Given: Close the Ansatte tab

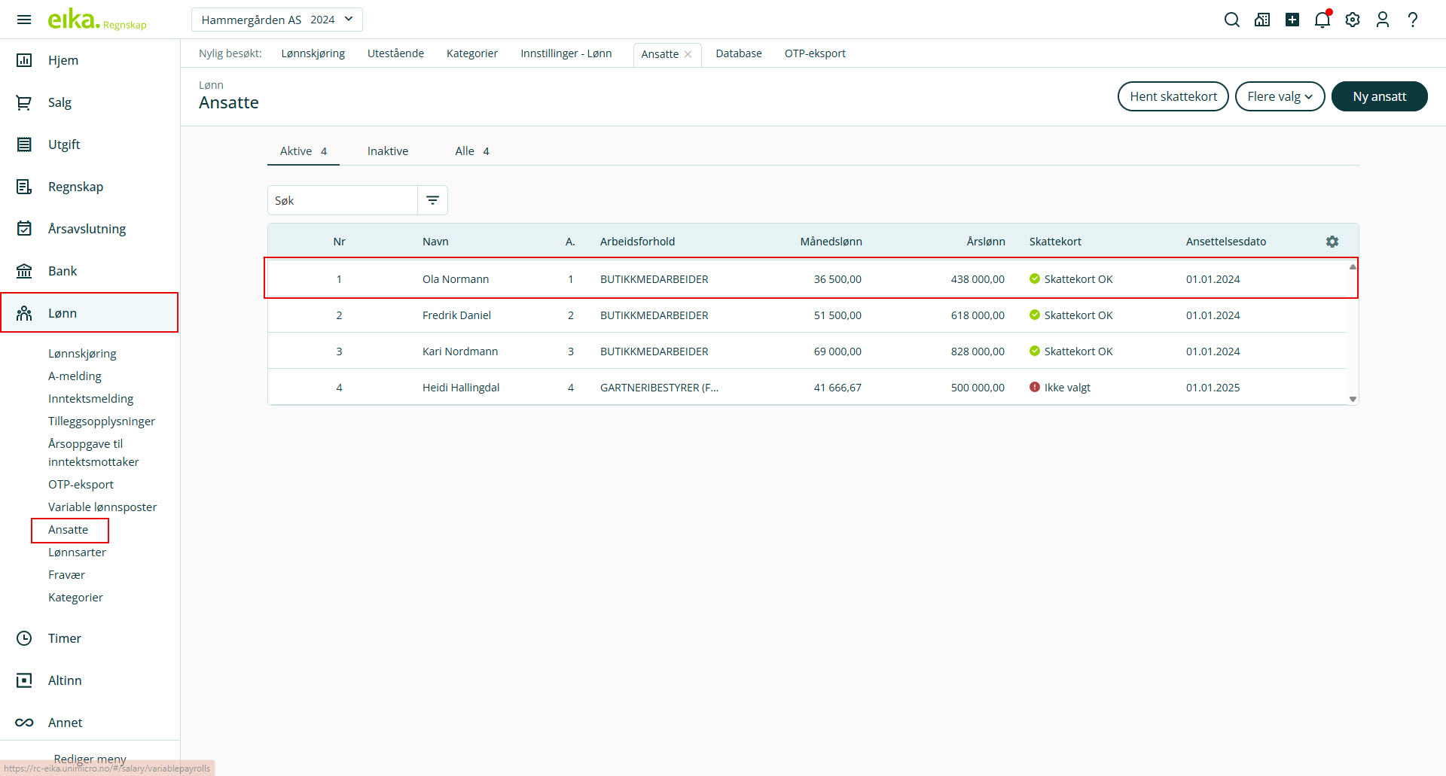Looking at the screenshot, I should [688, 54].
